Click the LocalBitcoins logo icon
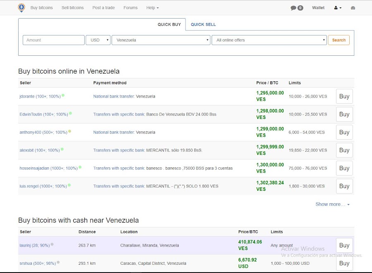Screen dimensions: 372x273 (21, 7)
